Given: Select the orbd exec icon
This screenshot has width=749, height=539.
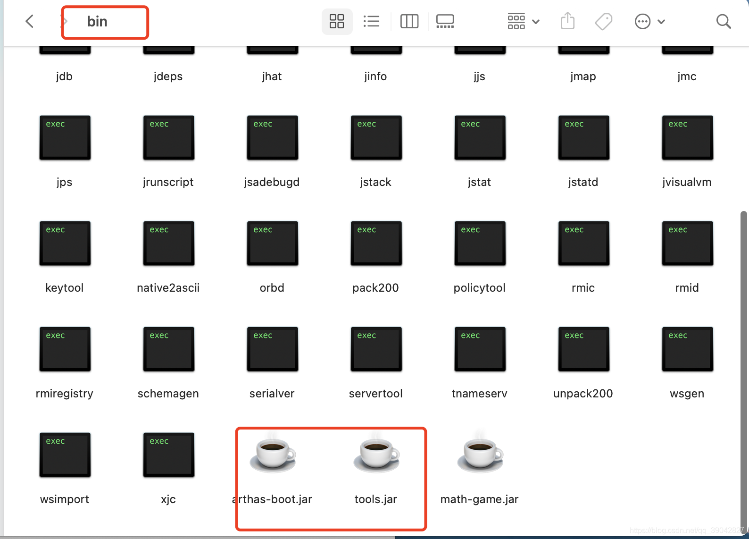Looking at the screenshot, I should [273, 244].
